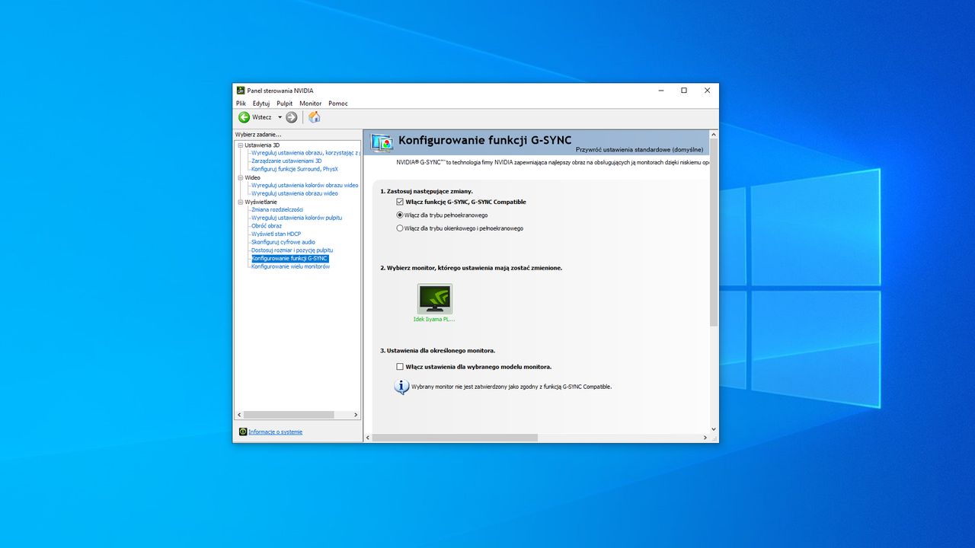Image resolution: width=975 pixels, height=548 pixels.
Task: Open the Monitor menu
Action: (x=310, y=104)
